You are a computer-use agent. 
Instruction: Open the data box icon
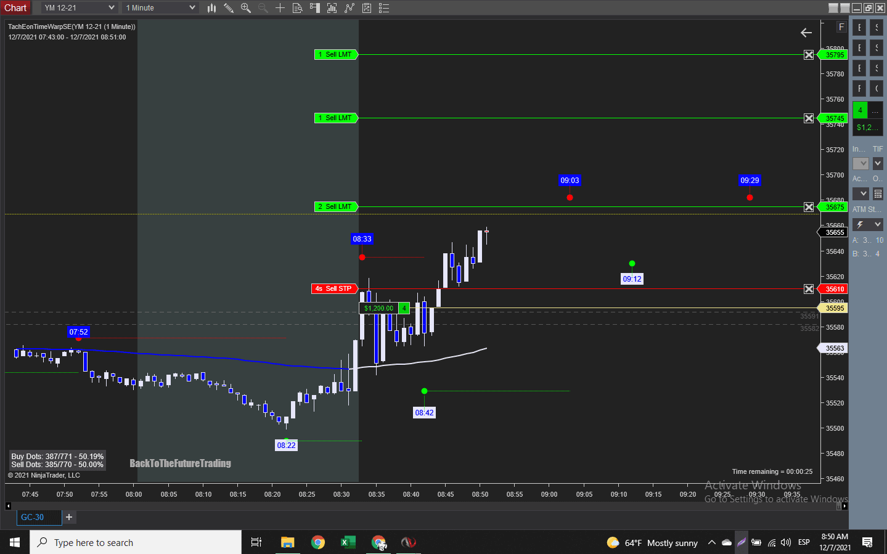pyautogui.click(x=297, y=8)
